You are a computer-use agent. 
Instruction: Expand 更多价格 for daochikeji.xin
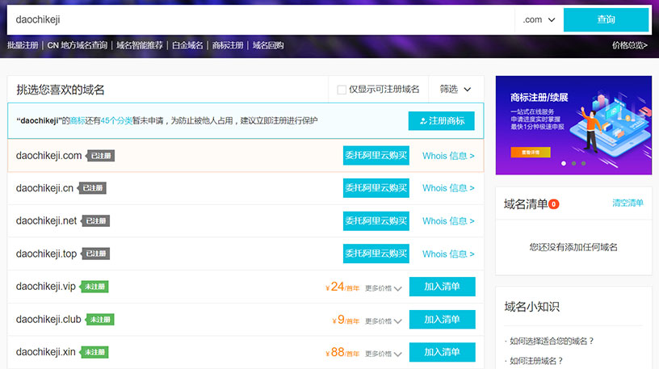coord(383,354)
